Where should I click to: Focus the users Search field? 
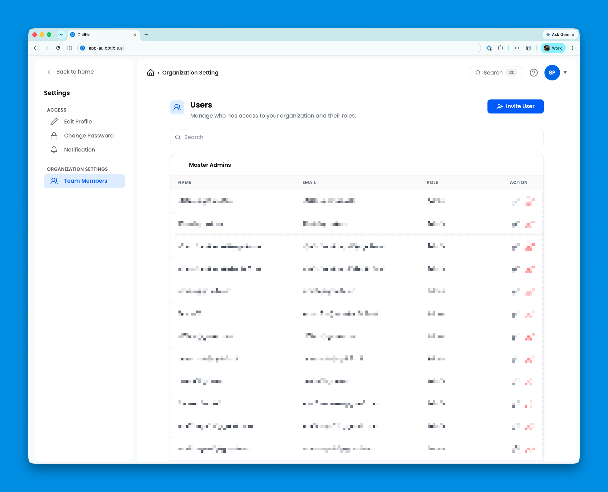point(357,137)
